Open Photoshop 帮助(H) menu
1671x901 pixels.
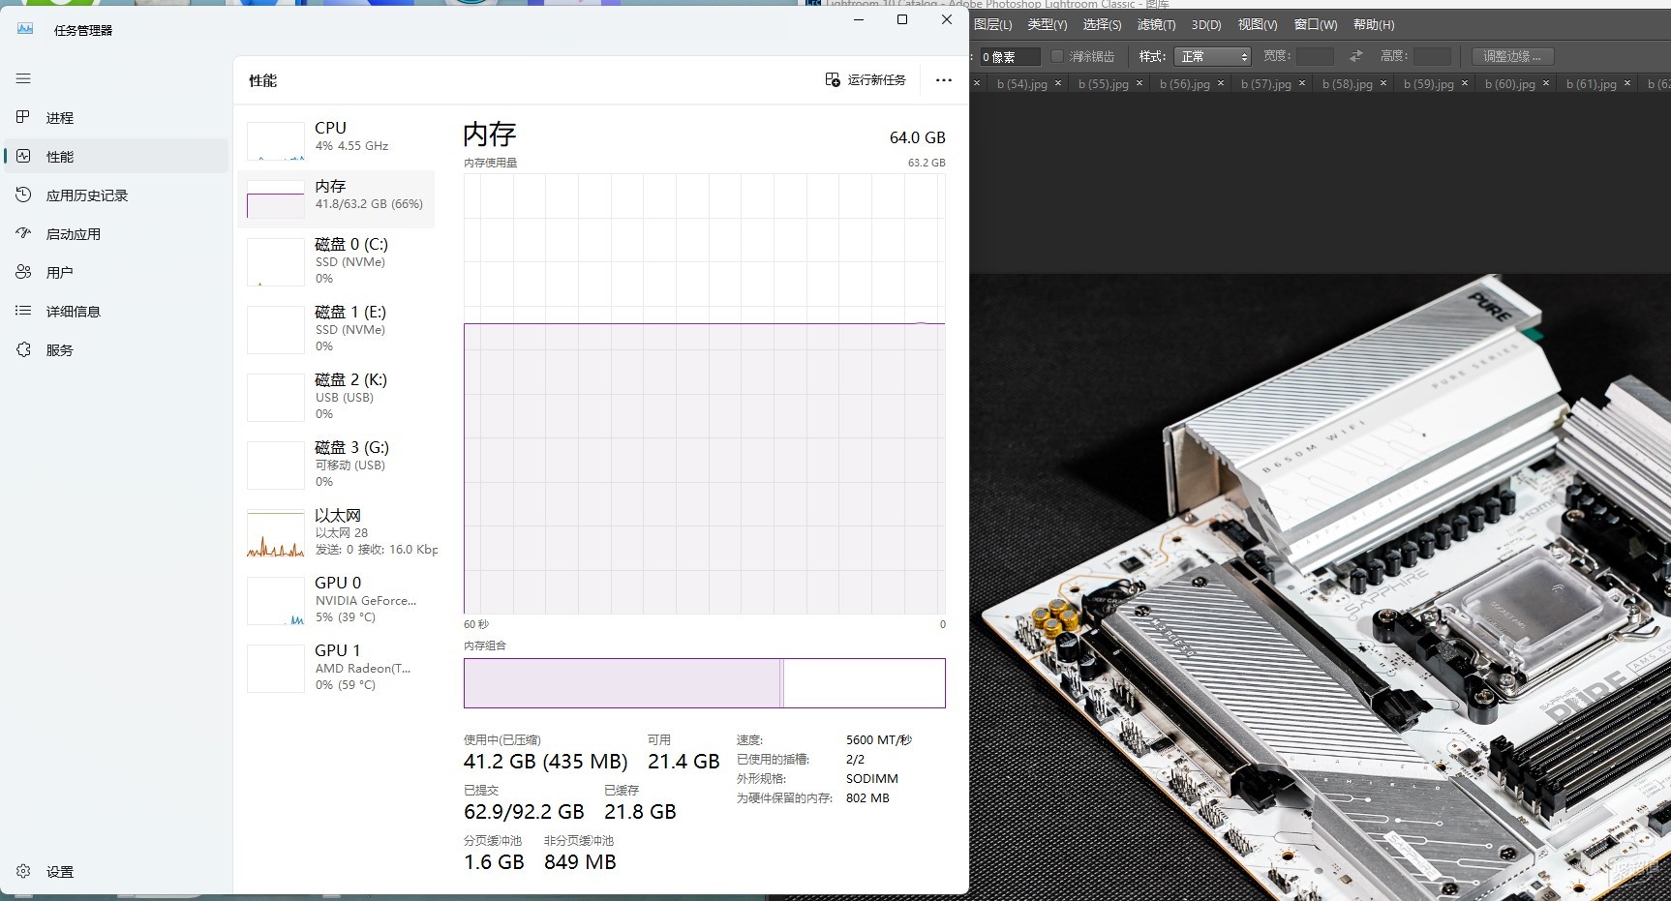pos(1374,25)
